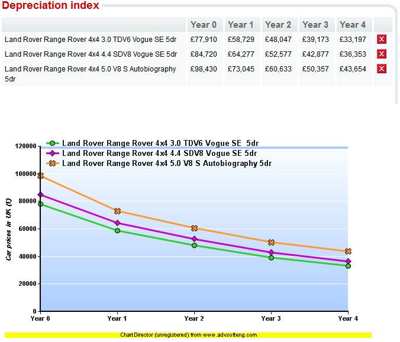Click orange Year 1 data point

[117, 211]
